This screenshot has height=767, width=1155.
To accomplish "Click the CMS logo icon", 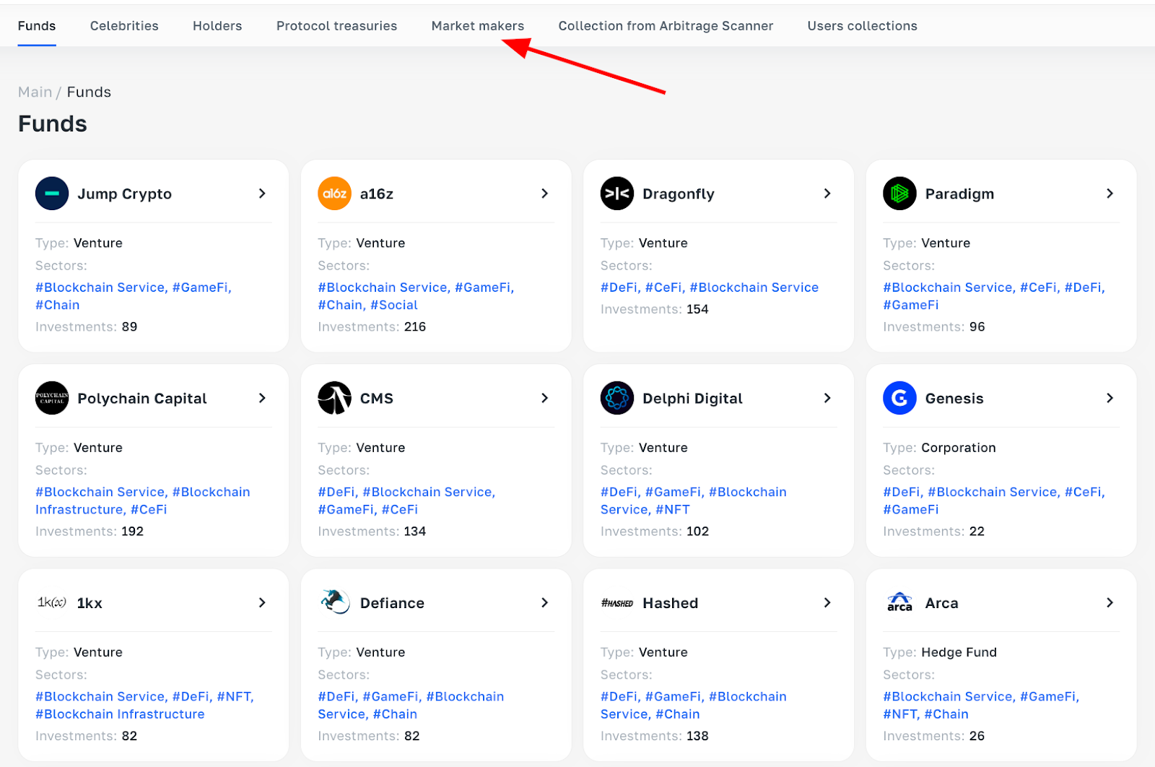I will click(x=334, y=398).
